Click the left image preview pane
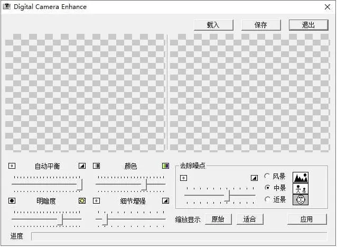 (85, 93)
